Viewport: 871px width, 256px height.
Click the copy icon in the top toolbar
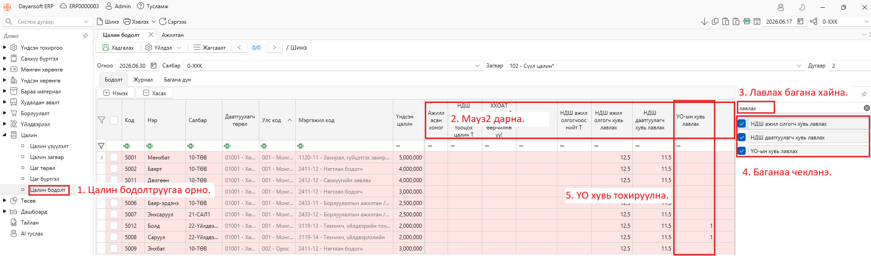(715, 21)
